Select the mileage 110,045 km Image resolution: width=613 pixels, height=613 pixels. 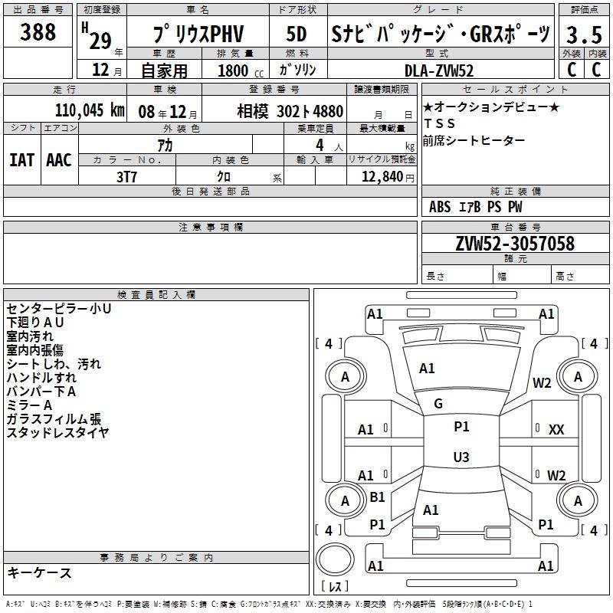click(90, 110)
